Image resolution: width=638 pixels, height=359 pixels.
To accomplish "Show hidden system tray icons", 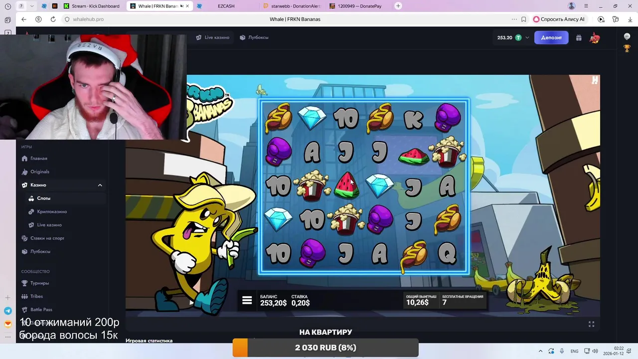I will (x=540, y=351).
